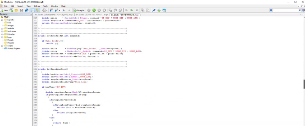This screenshot has height=126, width=305.
Task: Open the Edit menu
Action: point(13,6)
